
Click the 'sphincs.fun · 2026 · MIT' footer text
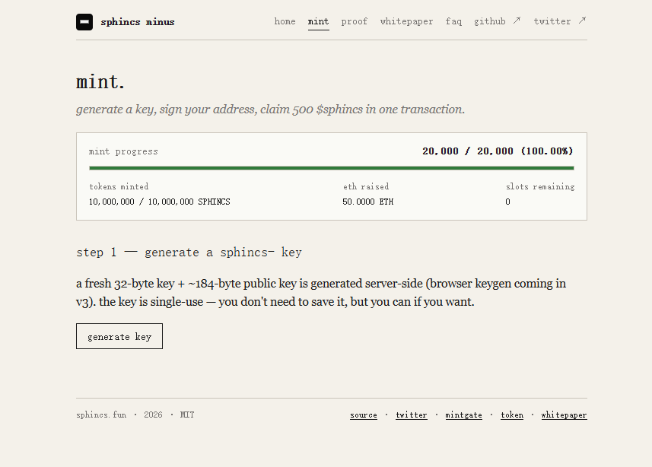point(135,415)
